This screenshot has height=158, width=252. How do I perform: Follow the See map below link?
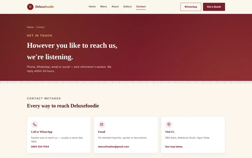pyautogui.click(x=174, y=147)
